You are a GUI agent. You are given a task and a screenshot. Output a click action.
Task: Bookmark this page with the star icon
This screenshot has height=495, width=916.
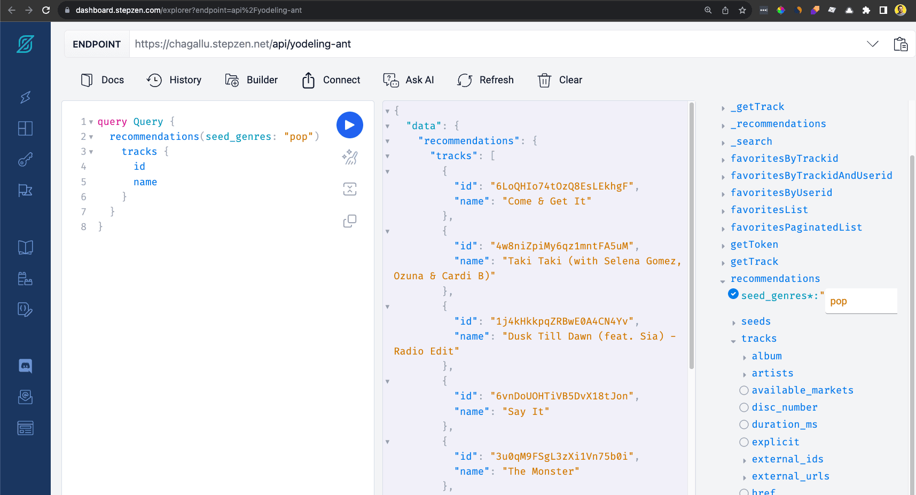(x=742, y=10)
